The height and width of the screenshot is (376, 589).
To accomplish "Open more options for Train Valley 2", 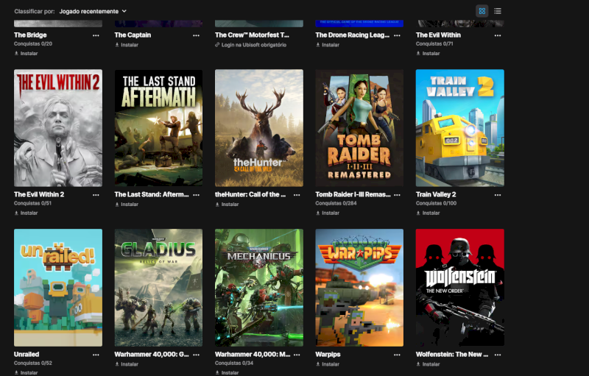I will [x=498, y=195].
